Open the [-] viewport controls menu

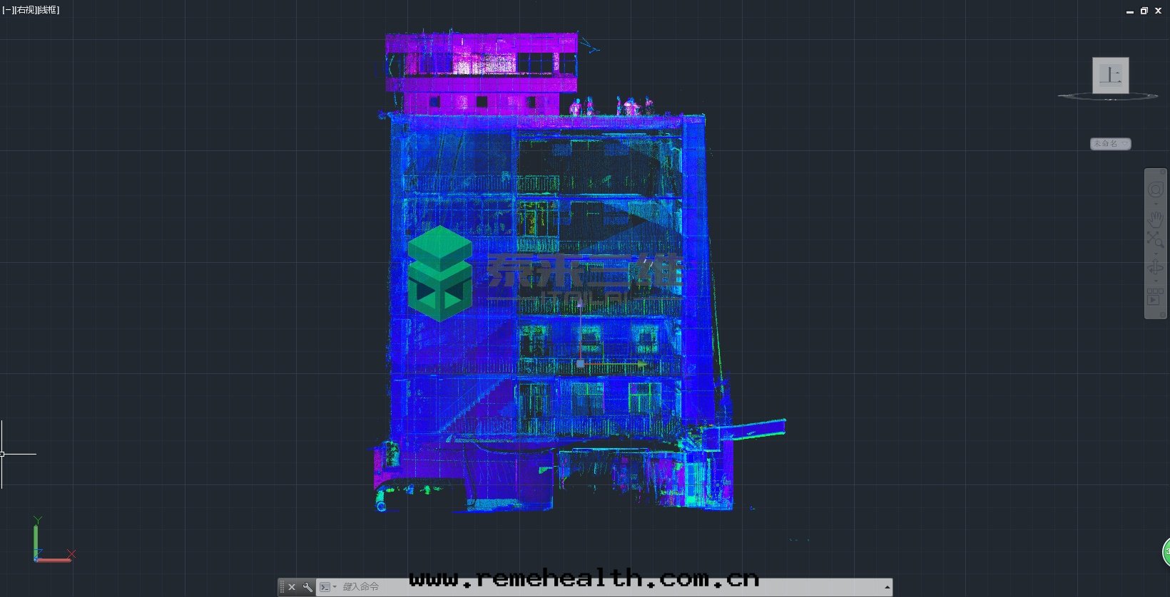tap(6, 10)
